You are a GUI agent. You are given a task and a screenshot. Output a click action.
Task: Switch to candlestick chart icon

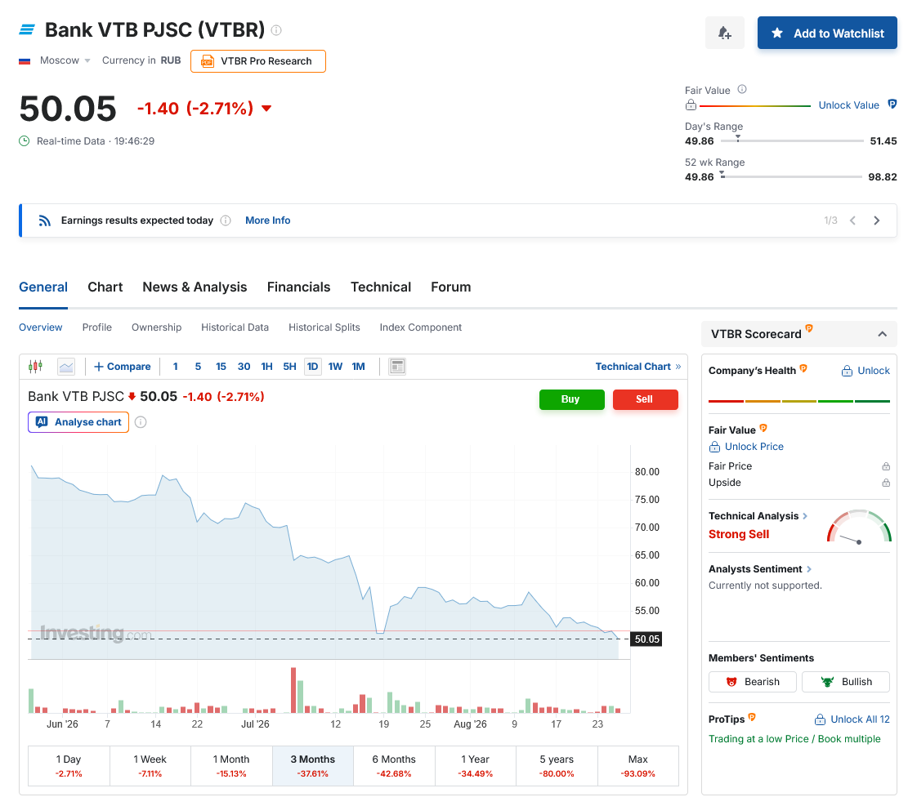pyautogui.click(x=35, y=367)
